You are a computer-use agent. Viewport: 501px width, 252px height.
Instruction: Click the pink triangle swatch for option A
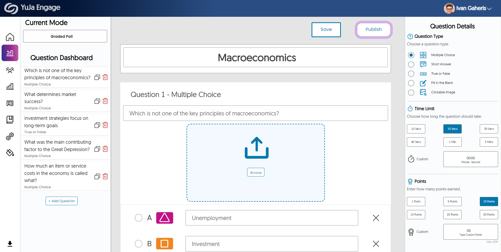[x=165, y=218]
